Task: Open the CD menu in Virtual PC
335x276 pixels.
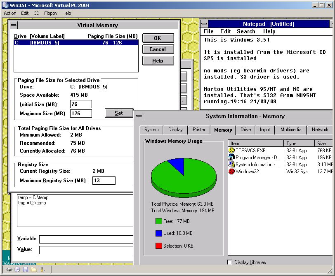Action: pos(37,13)
